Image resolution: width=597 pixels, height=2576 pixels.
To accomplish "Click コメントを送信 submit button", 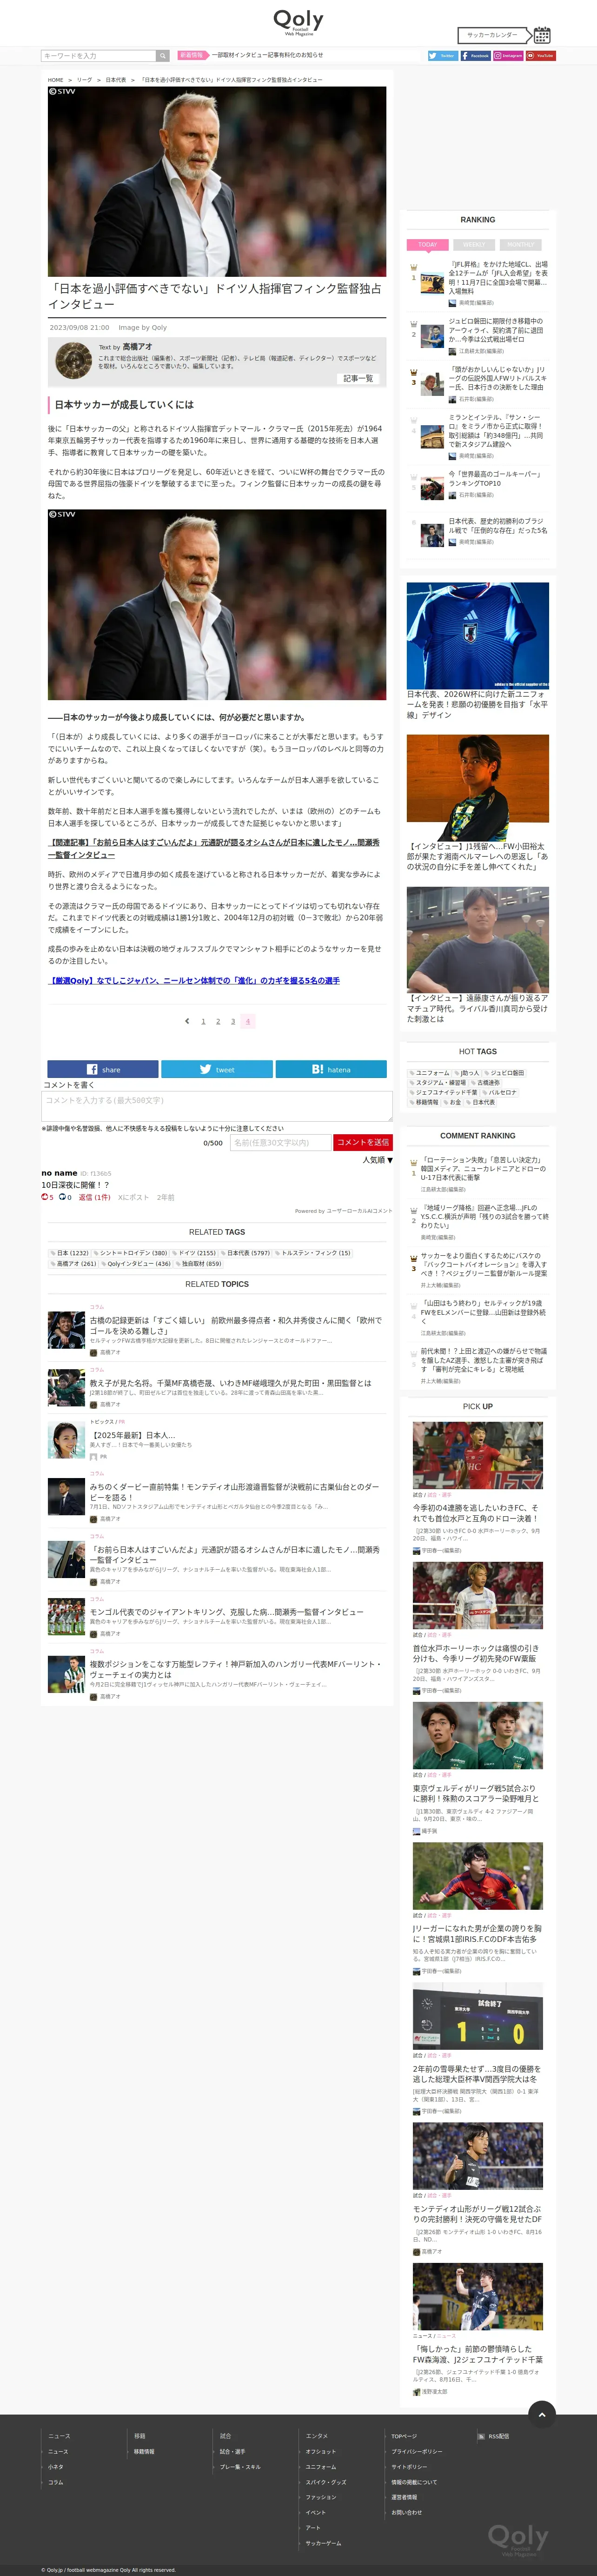I will [362, 1142].
